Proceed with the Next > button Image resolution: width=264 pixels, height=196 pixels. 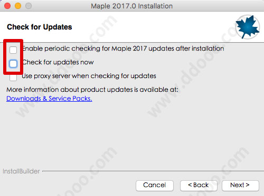tap(240, 185)
